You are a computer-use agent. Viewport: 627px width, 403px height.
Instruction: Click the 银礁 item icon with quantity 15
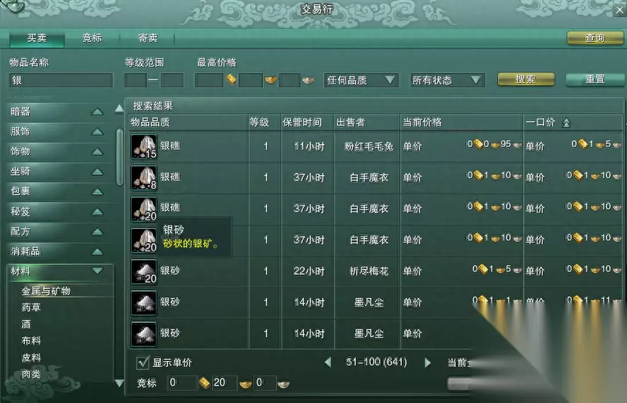coord(144,147)
